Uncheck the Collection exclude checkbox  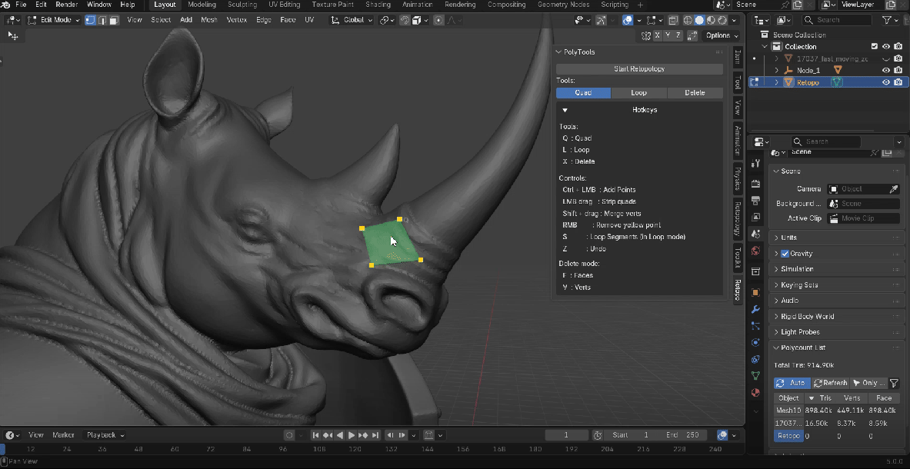874,47
